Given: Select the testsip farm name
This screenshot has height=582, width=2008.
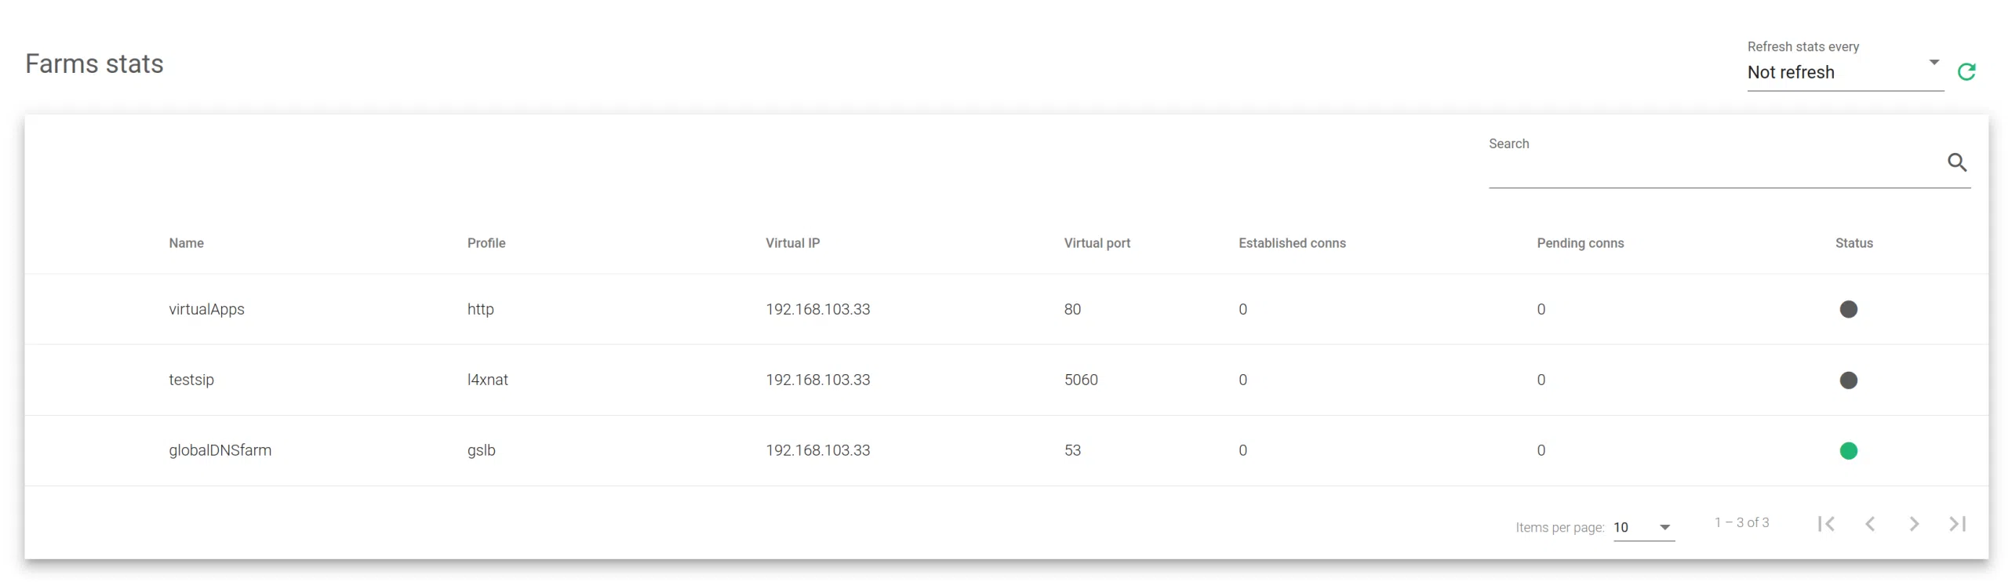Looking at the screenshot, I should point(191,380).
